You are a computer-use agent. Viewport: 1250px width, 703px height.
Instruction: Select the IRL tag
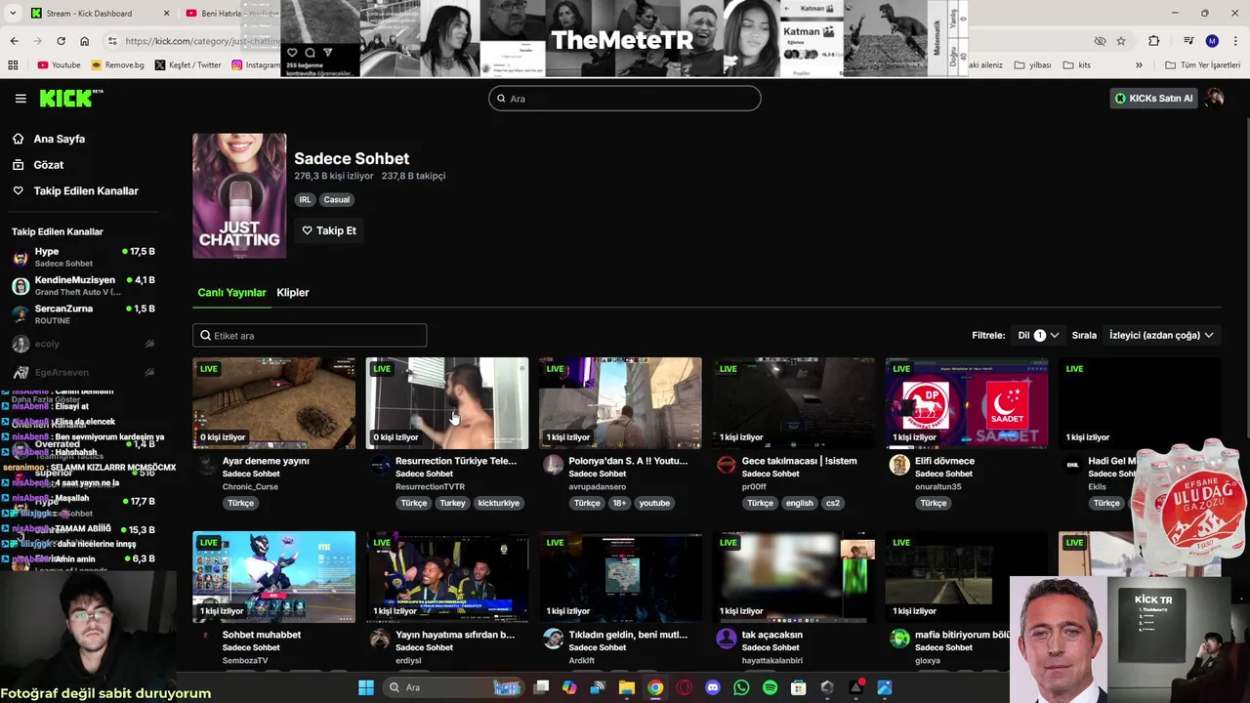(x=305, y=199)
